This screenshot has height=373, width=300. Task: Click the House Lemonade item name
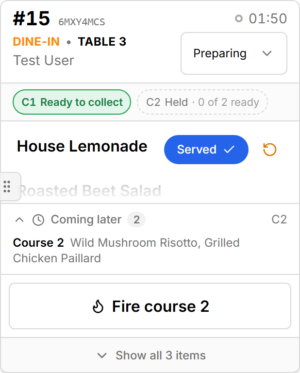pyautogui.click(x=82, y=146)
